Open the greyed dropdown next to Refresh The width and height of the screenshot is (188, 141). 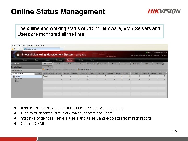pyautogui.click(x=75, y=69)
